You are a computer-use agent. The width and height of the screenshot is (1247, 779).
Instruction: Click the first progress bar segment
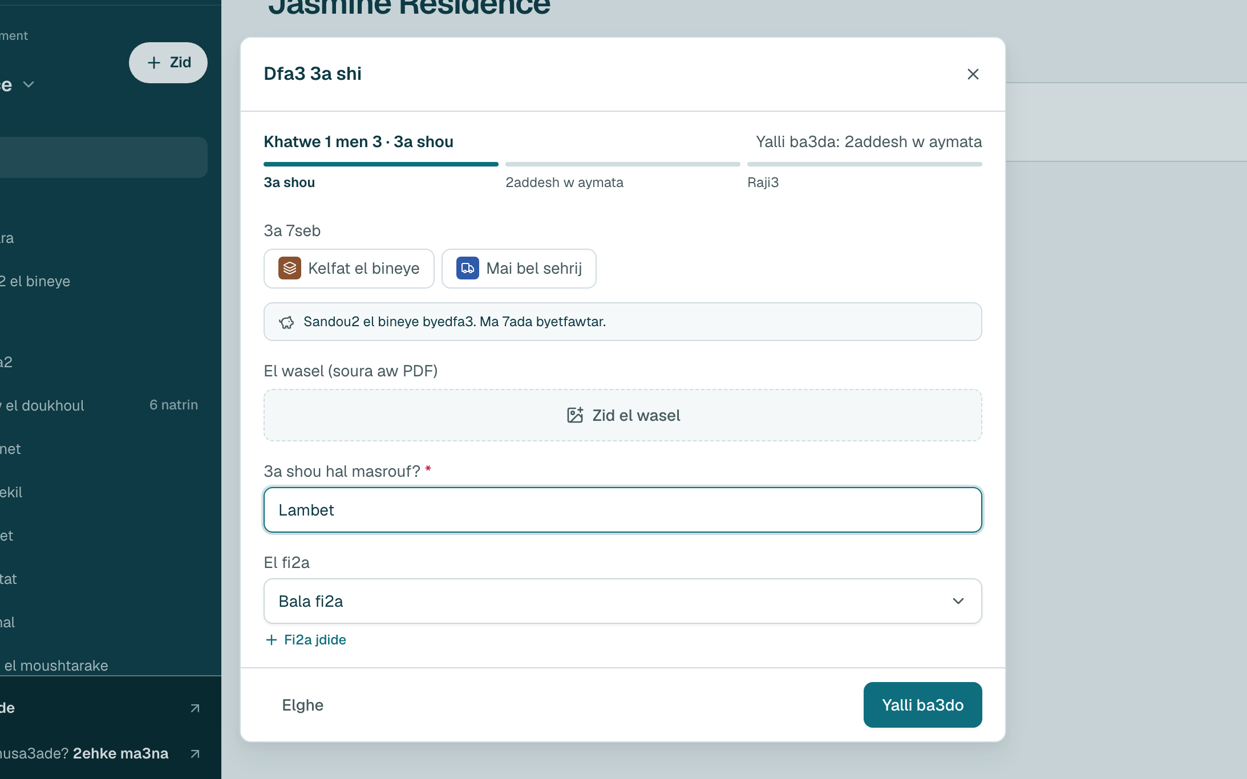[x=381, y=164]
